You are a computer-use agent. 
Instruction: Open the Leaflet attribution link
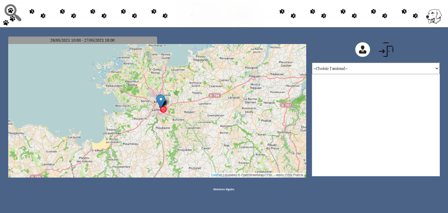[x=216, y=175]
